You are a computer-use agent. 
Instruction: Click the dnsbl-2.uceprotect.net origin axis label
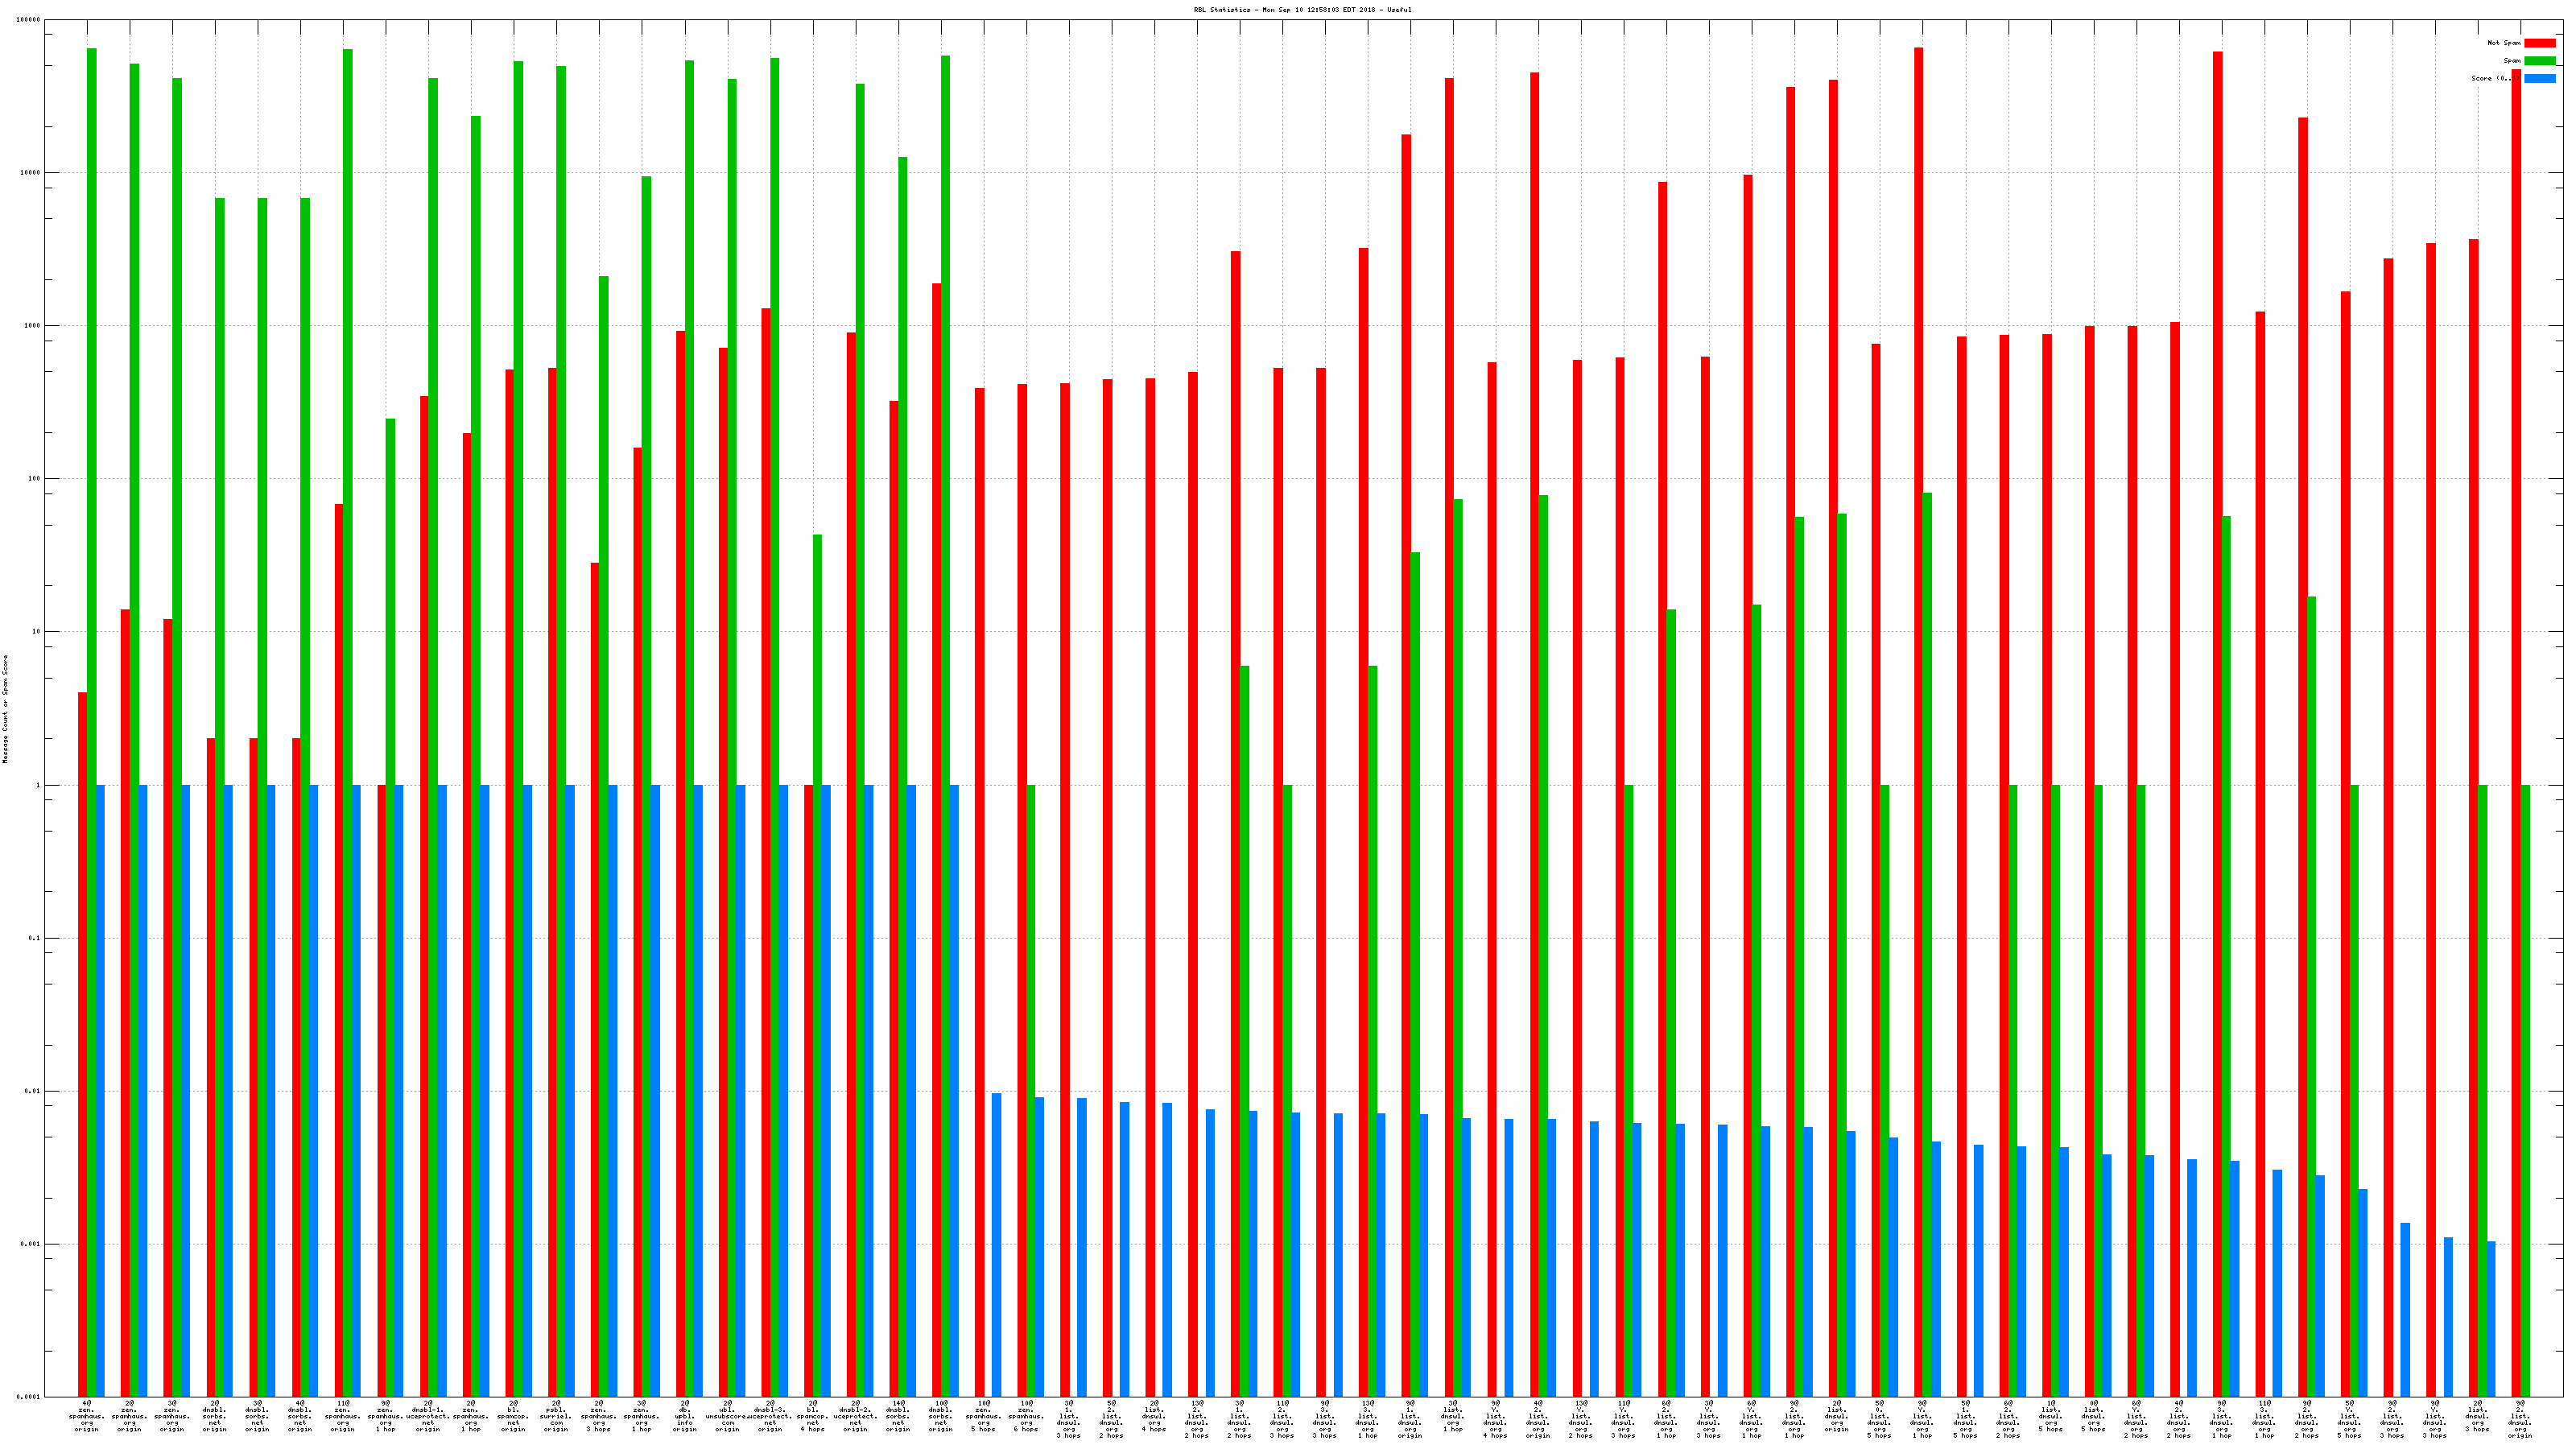pos(856,1416)
